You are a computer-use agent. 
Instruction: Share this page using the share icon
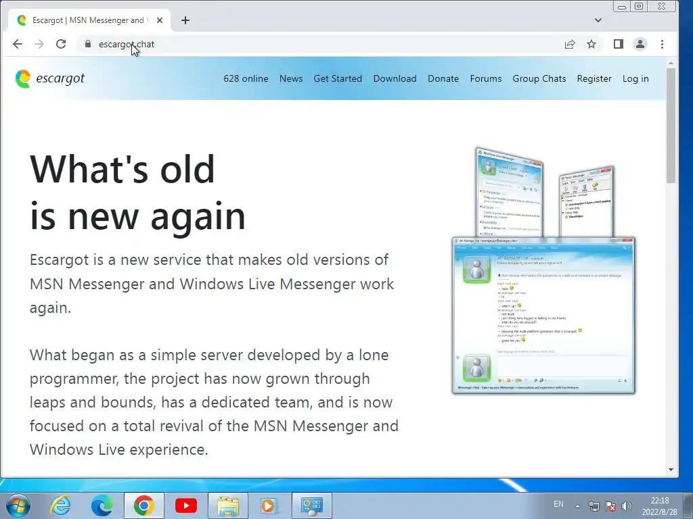coord(570,44)
